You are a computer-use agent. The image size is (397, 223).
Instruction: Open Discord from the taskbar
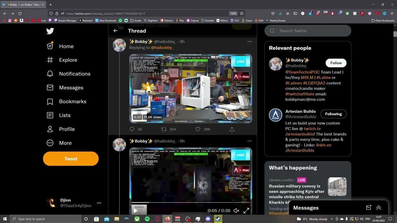[208, 219]
